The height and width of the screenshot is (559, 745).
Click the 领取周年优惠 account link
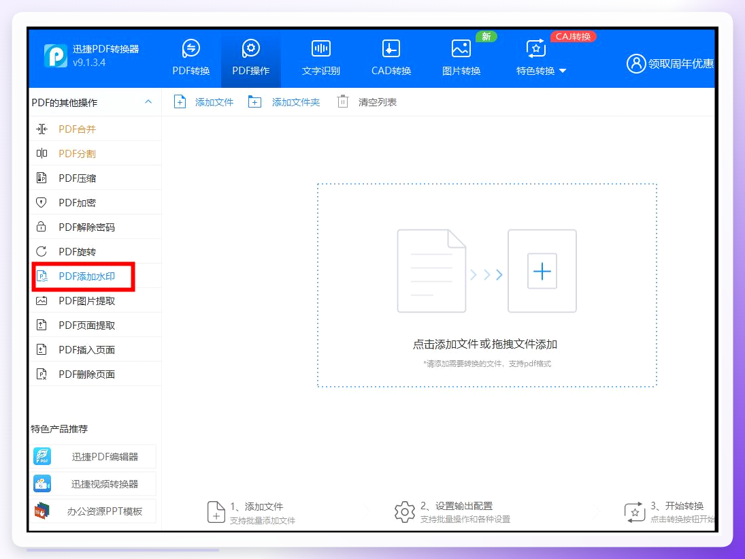tap(680, 64)
